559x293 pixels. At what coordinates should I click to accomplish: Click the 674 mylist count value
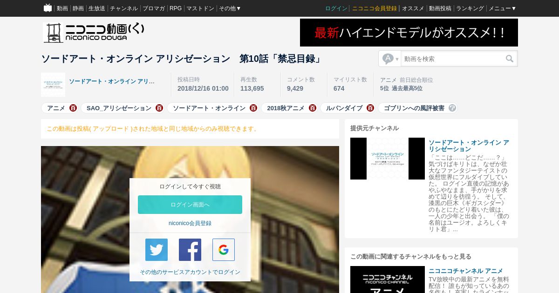tap(339, 88)
